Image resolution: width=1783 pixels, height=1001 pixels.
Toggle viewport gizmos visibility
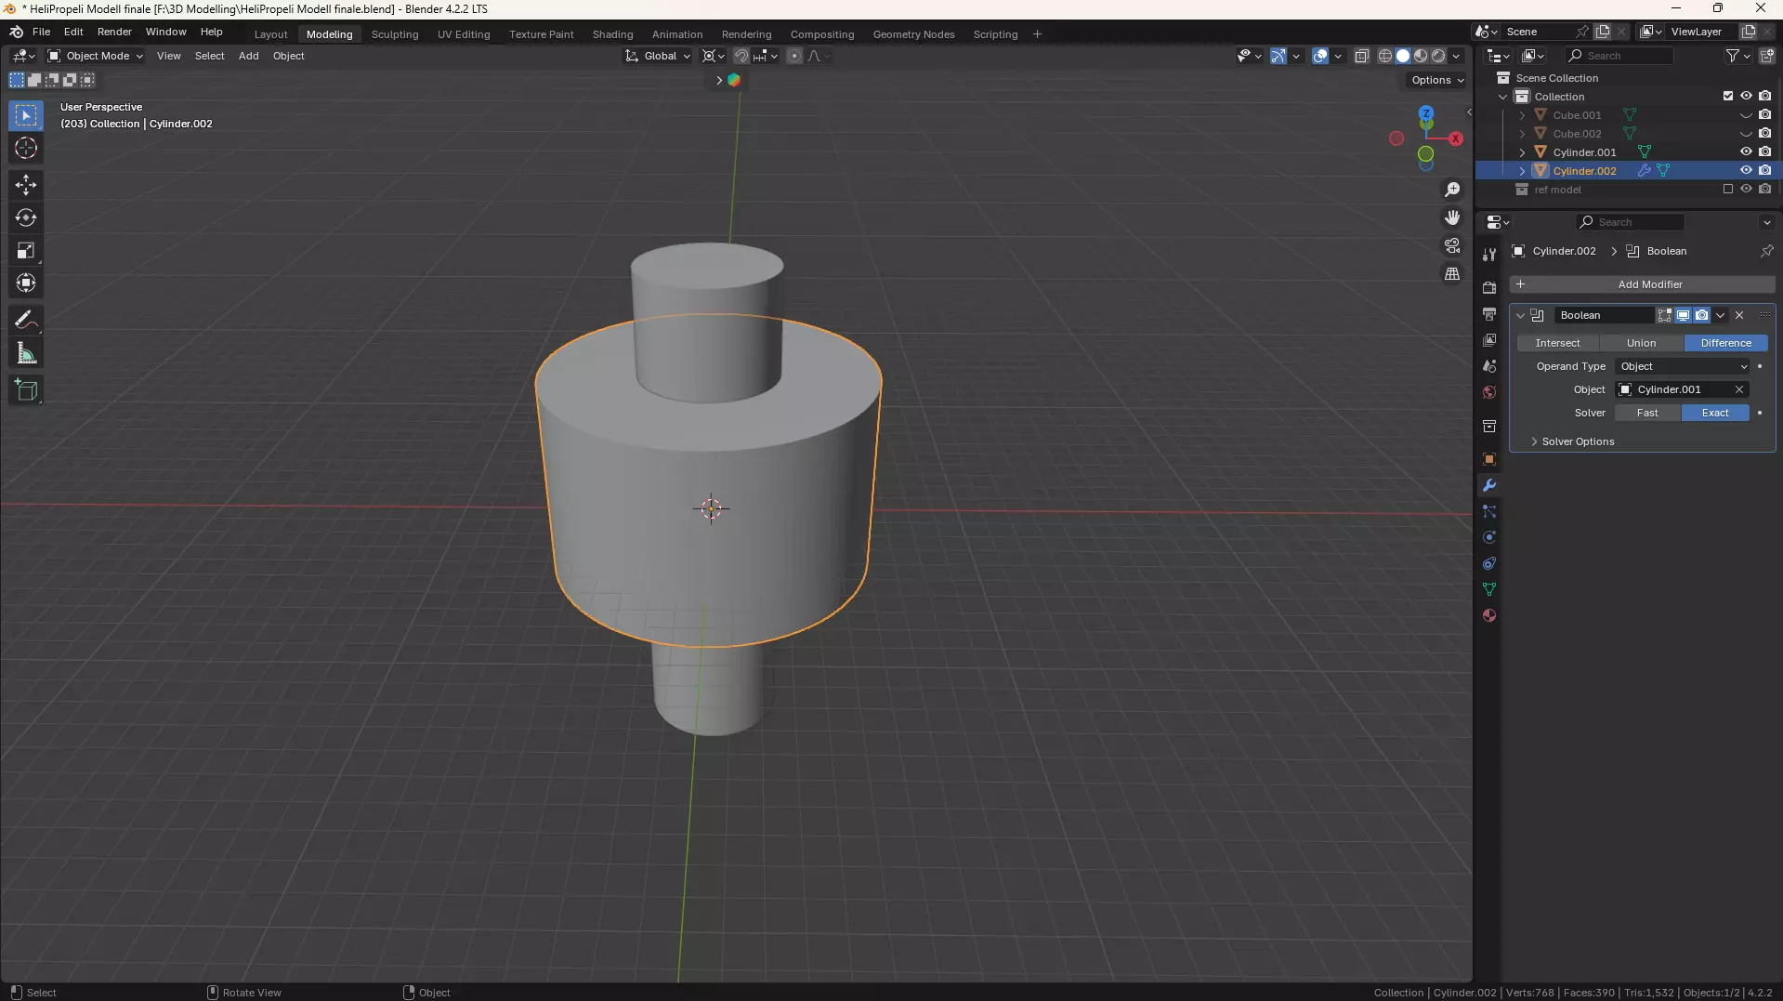point(1278,56)
